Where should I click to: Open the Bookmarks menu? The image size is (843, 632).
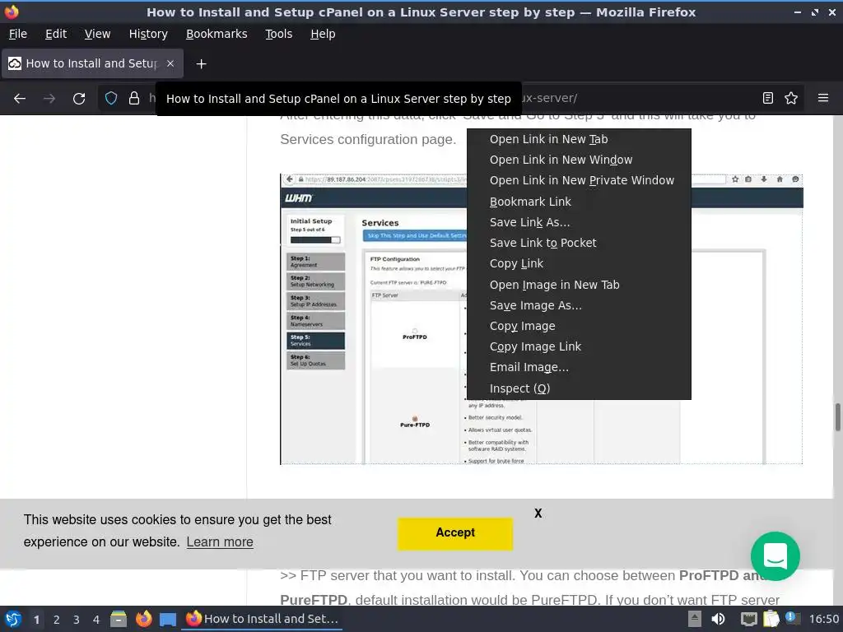217,34
